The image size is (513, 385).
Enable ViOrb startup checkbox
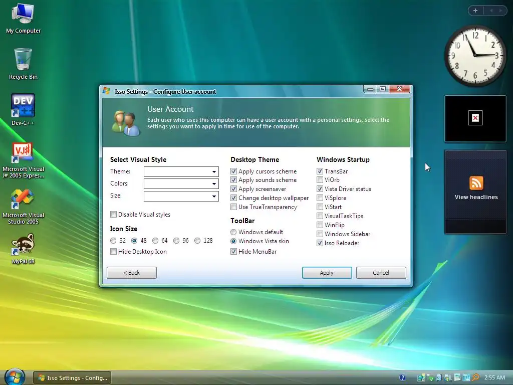point(320,180)
